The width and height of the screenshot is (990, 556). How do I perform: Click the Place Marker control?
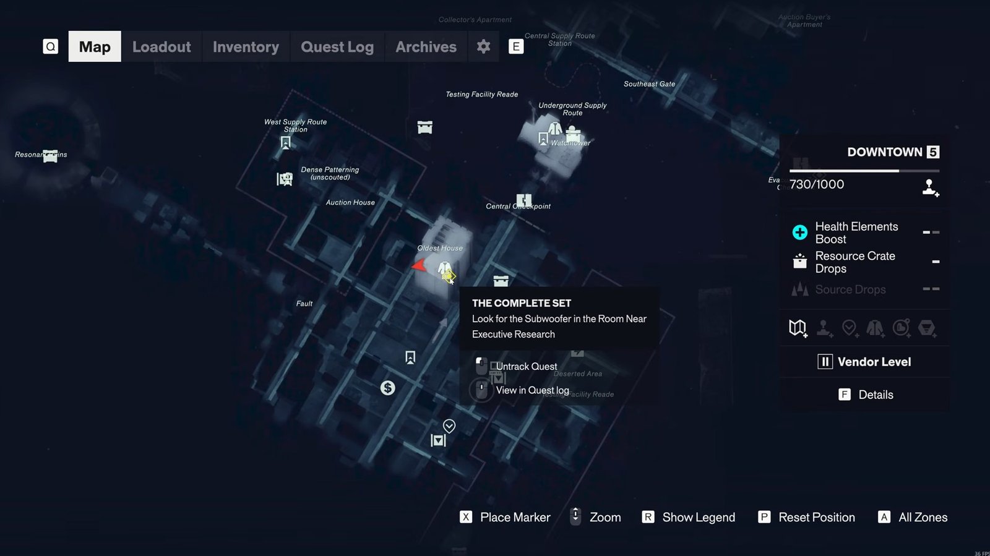[x=505, y=517]
